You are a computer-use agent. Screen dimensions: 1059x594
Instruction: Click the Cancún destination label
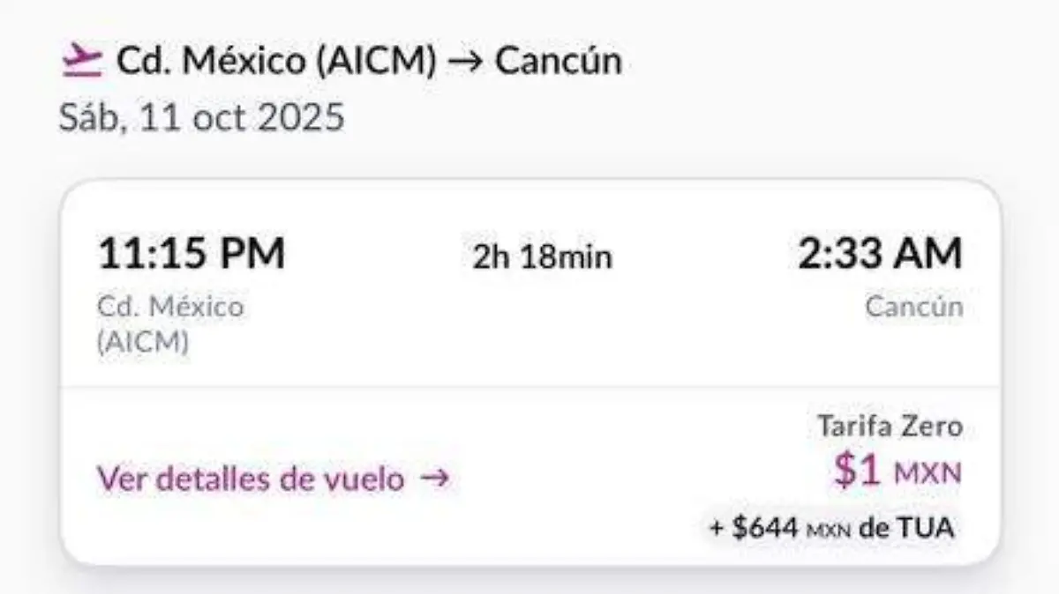pos(915,308)
